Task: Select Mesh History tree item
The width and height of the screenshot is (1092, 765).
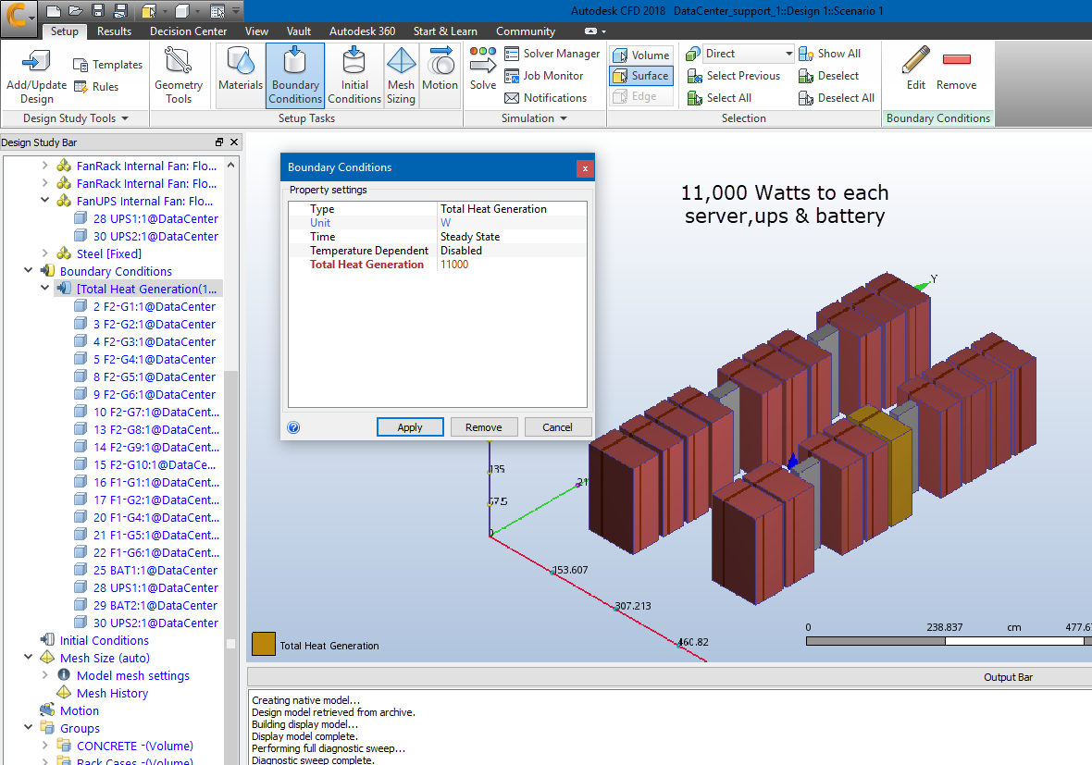Action: 111,693
